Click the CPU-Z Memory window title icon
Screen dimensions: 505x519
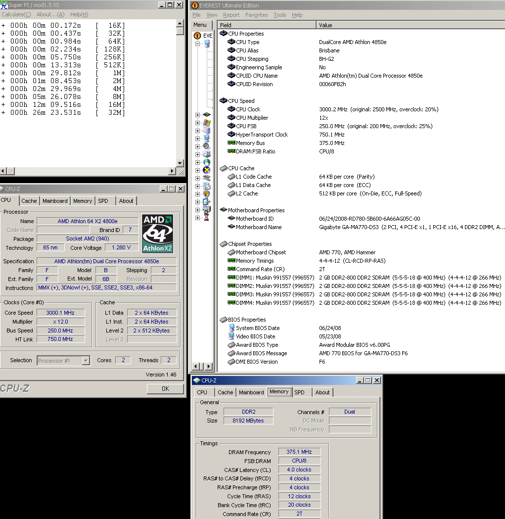(197, 380)
